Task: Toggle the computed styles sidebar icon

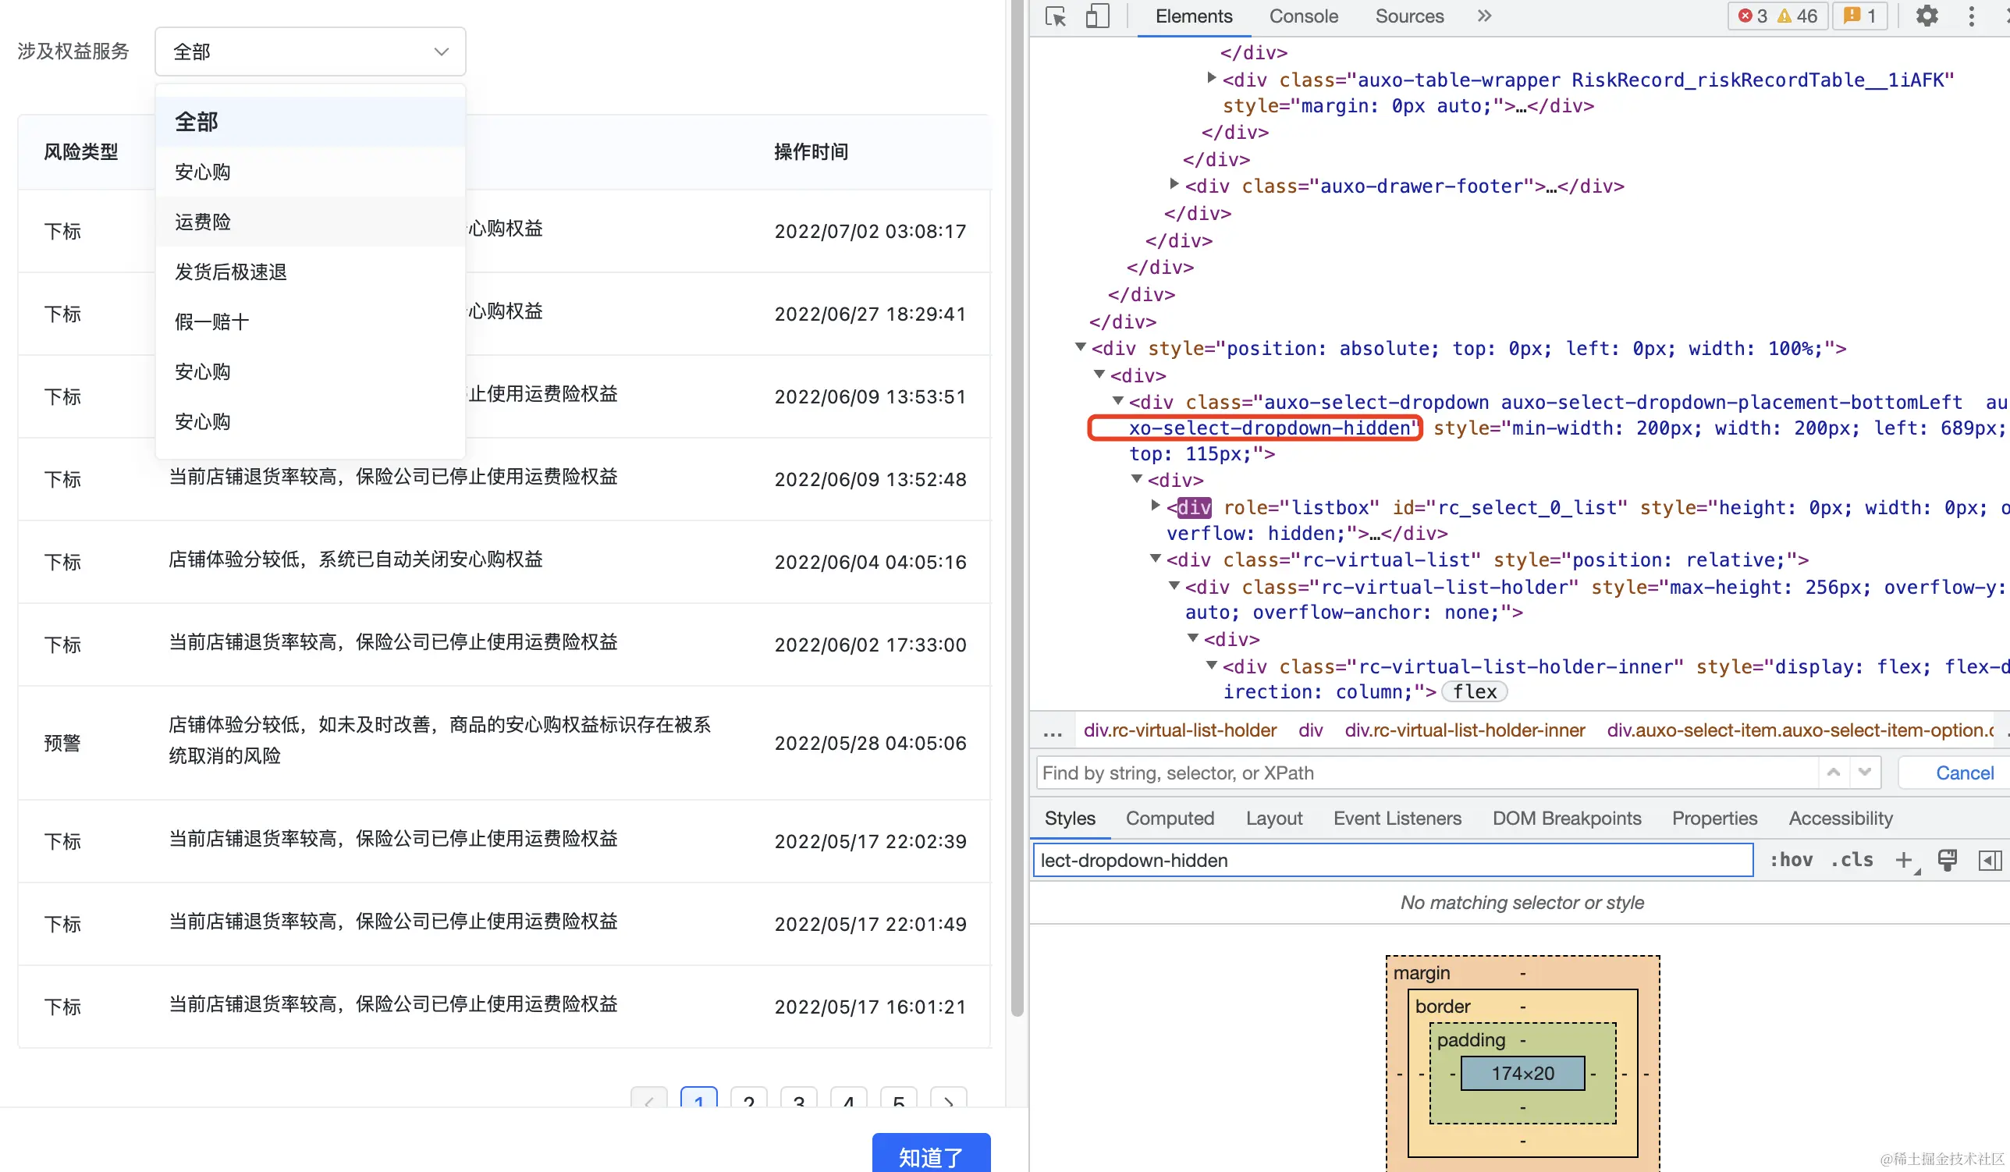Action: 1989,860
